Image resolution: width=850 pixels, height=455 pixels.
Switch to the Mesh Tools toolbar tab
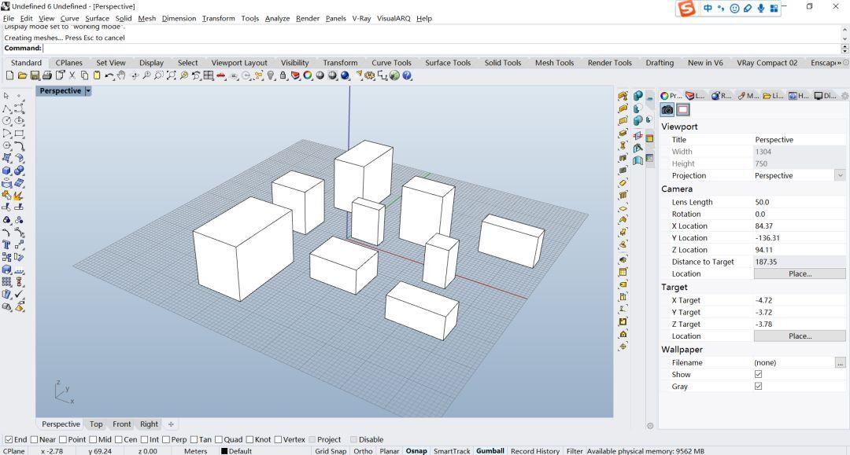point(554,63)
